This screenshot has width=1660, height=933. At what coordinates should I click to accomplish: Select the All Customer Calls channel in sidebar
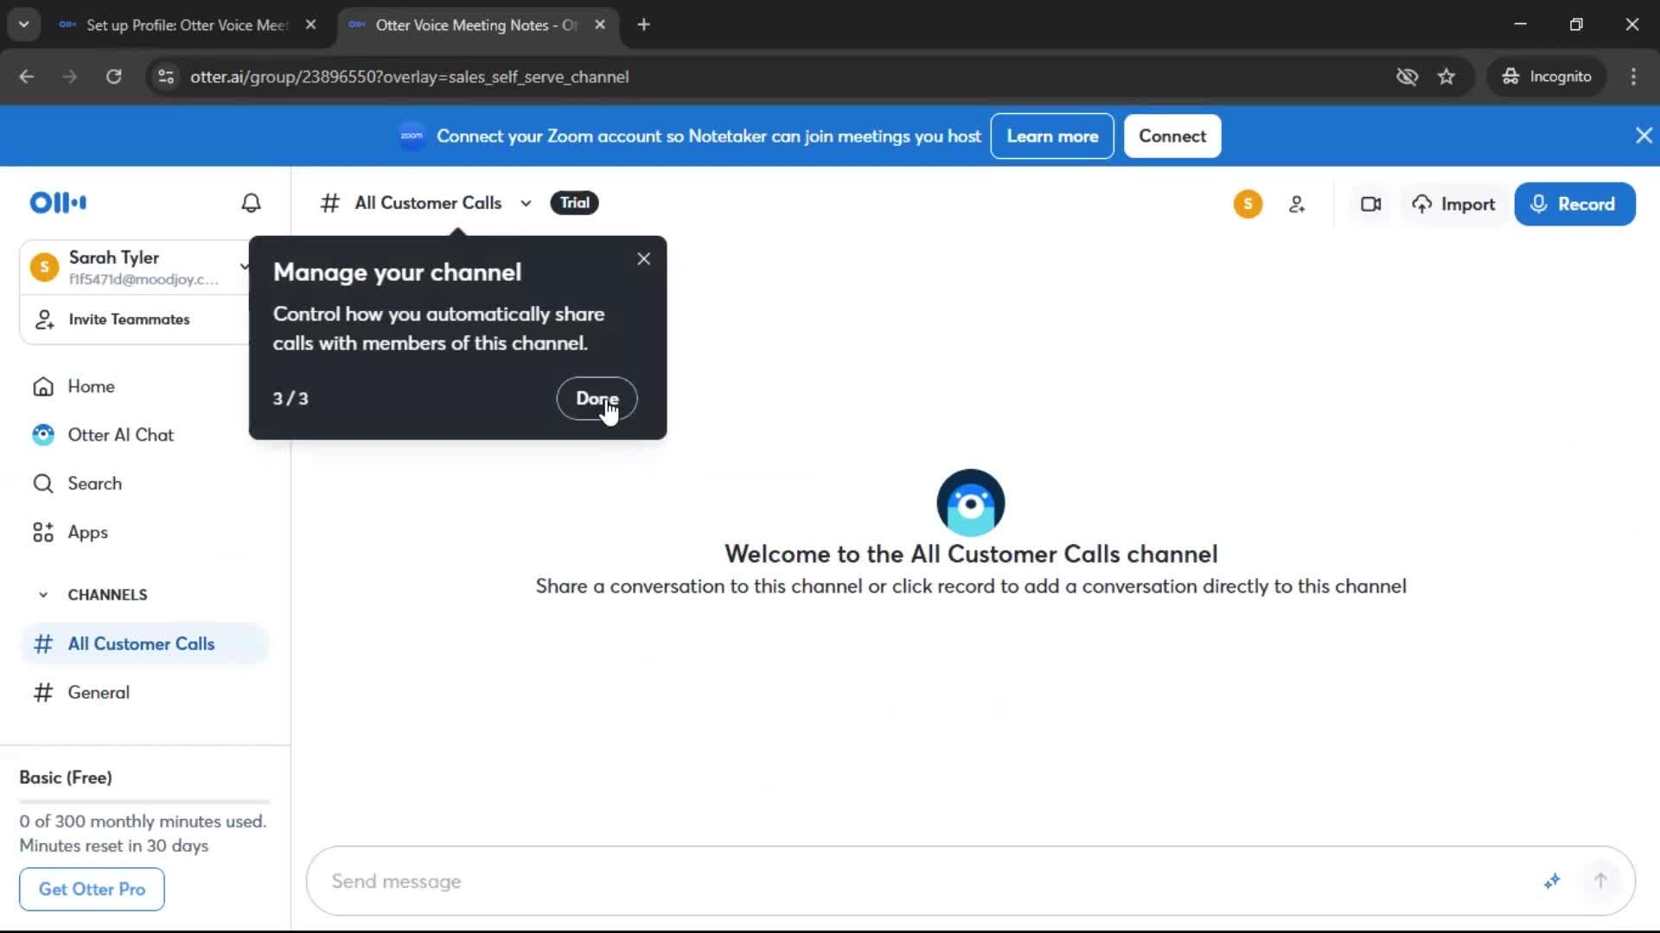click(x=144, y=644)
